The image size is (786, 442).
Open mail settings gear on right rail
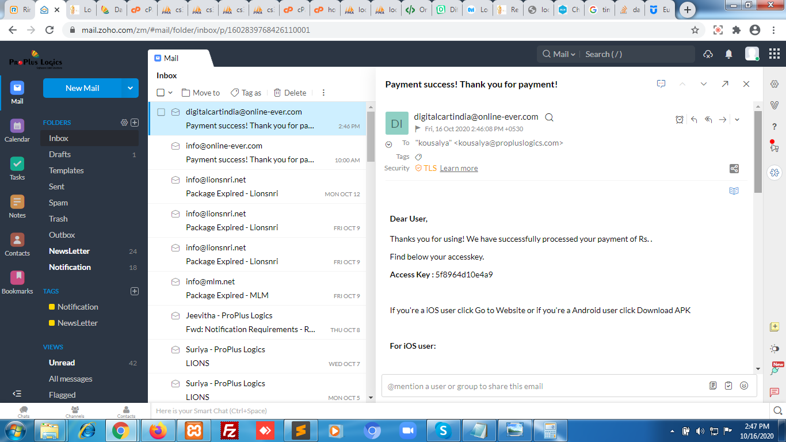pyautogui.click(x=774, y=84)
